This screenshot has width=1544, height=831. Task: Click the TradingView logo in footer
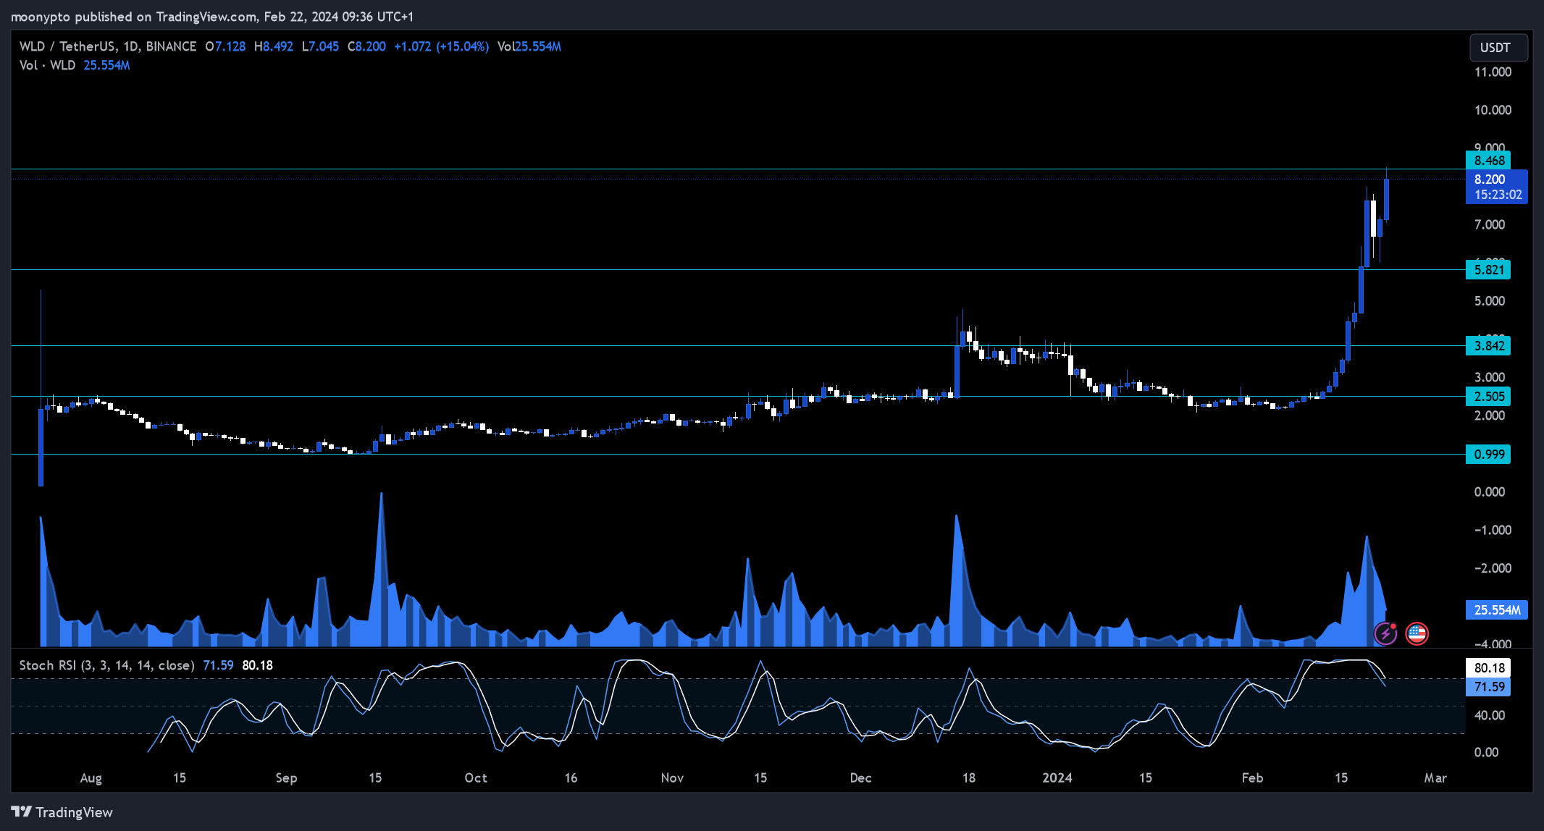pos(62,812)
